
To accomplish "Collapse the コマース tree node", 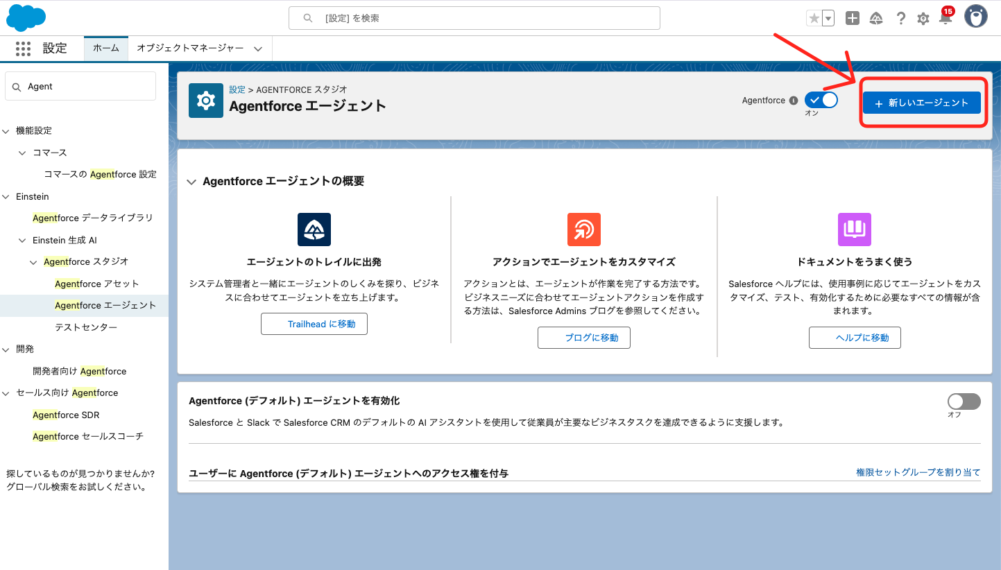I will click(22, 153).
